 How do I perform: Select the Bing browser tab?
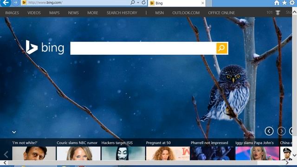176,3
